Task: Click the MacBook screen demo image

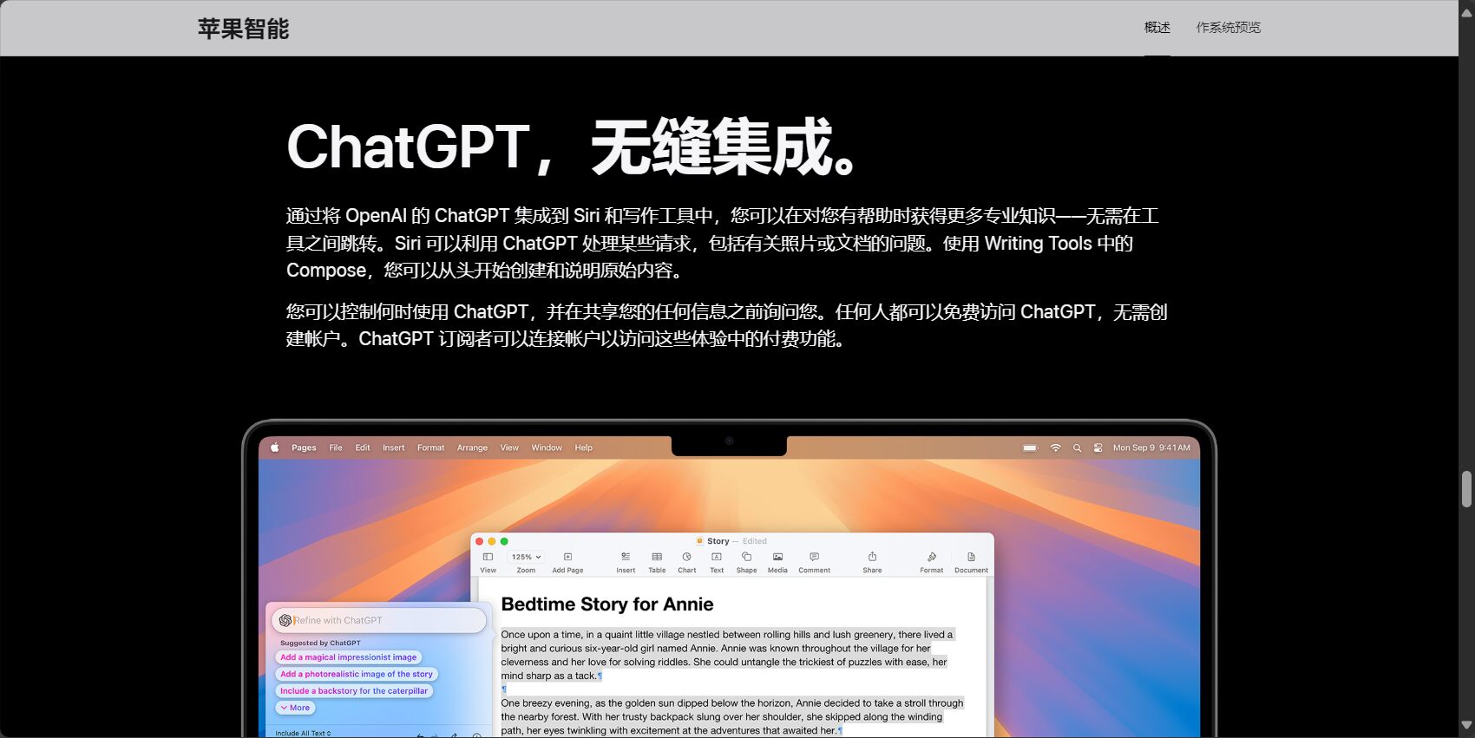Action: click(x=729, y=578)
